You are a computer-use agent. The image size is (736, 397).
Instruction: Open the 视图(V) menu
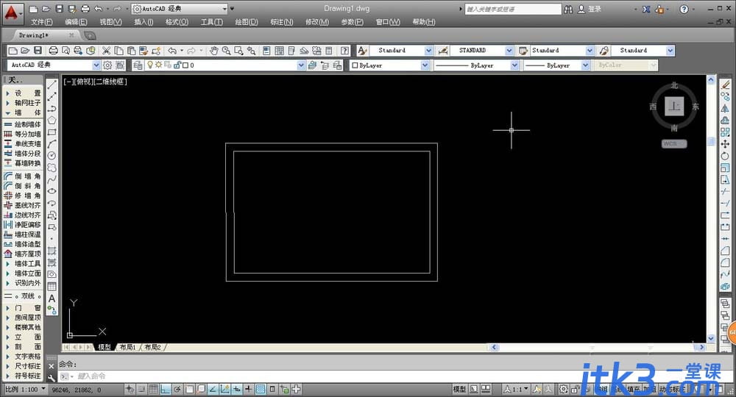(111, 22)
